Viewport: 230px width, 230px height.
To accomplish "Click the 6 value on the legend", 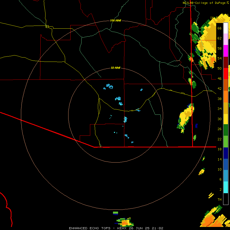I will pos(221,179).
